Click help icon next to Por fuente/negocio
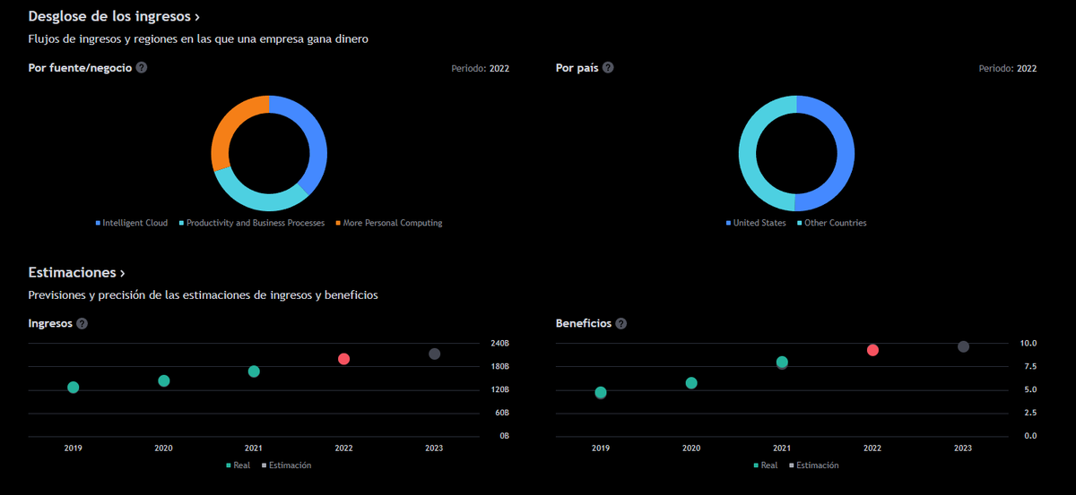The height and width of the screenshot is (495, 1076). click(x=142, y=68)
